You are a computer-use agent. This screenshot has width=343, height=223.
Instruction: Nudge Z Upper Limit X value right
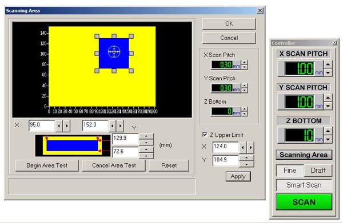pyautogui.click(x=250, y=148)
